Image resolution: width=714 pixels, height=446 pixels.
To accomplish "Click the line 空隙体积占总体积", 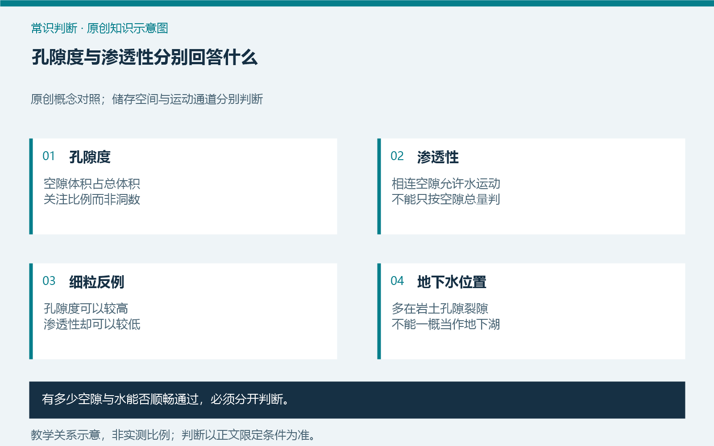I will (92, 183).
